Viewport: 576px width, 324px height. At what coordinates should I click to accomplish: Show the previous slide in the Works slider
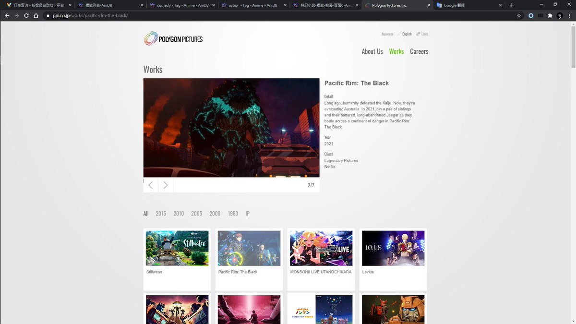151,185
